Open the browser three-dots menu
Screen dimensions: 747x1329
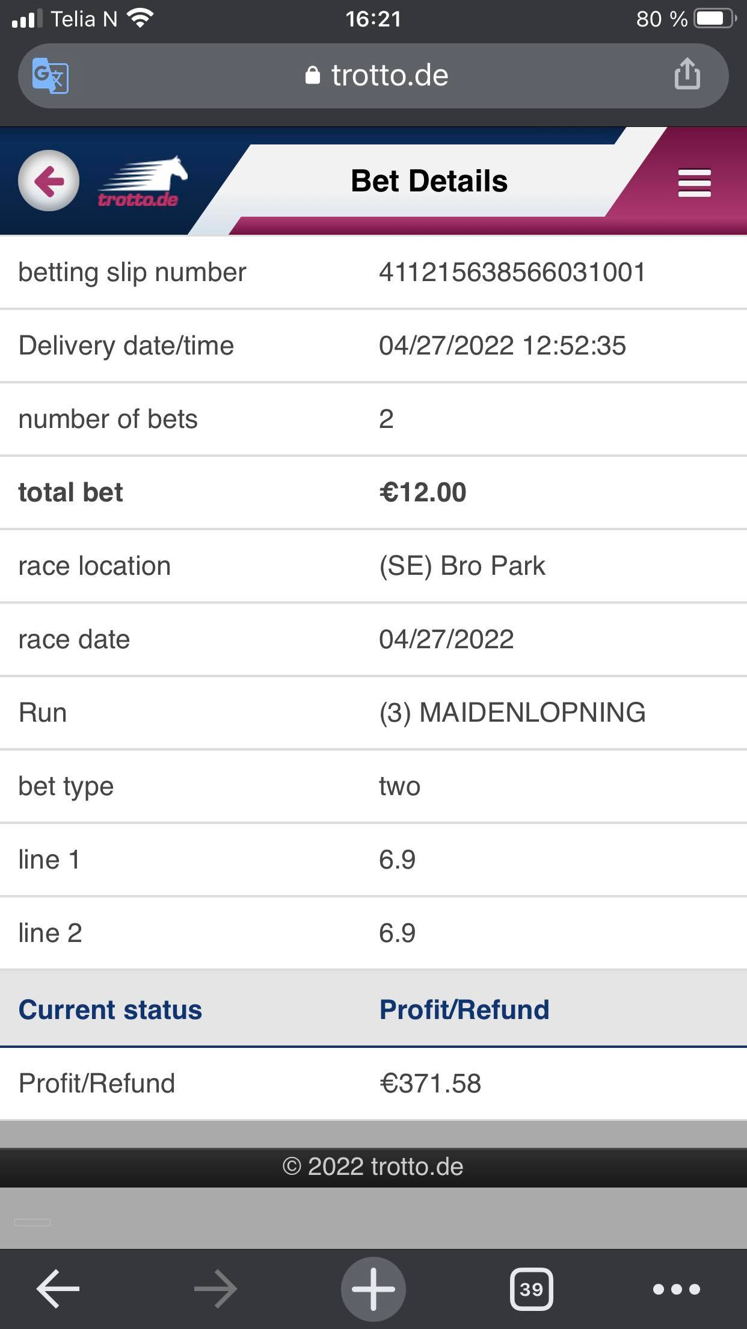(x=677, y=1289)
